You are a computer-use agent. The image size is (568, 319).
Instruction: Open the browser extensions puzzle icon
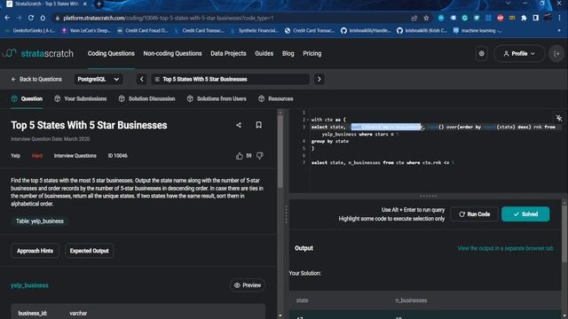(524, 18)
